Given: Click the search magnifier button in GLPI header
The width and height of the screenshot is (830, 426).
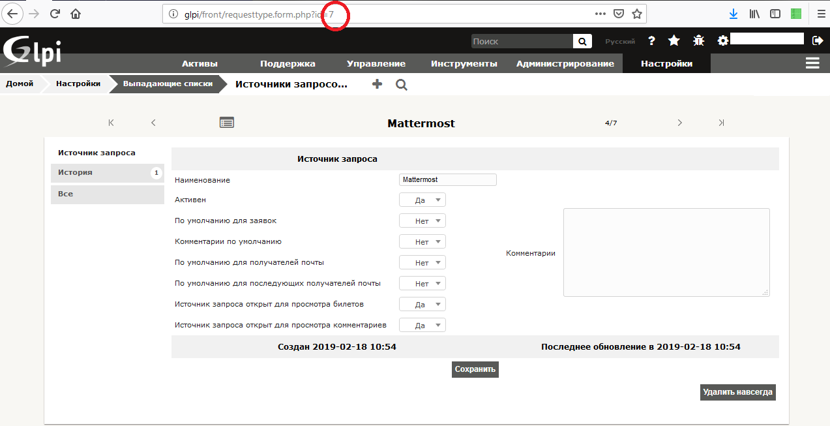Looking at the screenshot, I should click(582, 41).
